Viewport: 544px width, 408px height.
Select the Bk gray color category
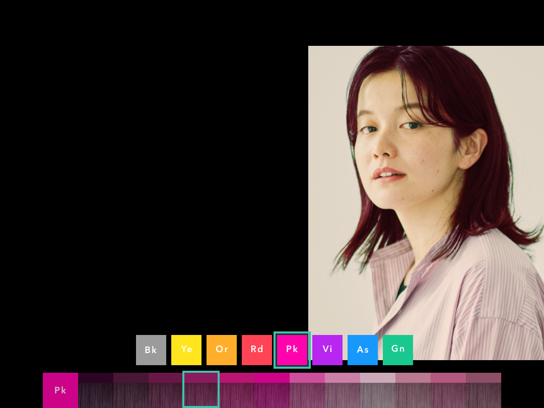tap(151, 350)
